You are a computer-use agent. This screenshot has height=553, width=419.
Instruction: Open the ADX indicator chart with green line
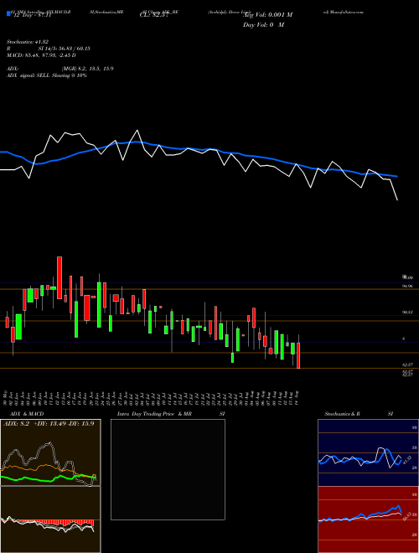pos(50,452)
